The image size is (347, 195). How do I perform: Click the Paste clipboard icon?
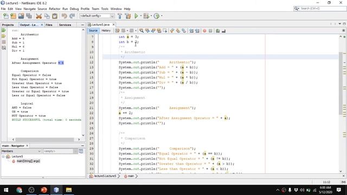coord(55,16)
